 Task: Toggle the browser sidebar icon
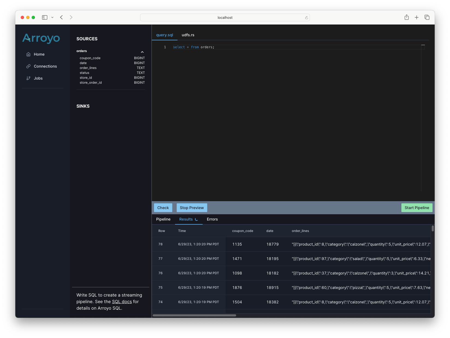click(45, 17)
